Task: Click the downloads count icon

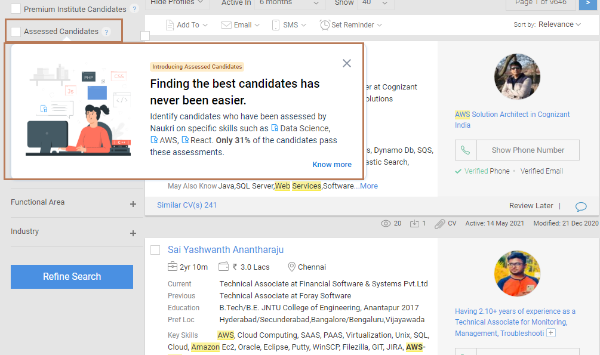Action: 414,223
